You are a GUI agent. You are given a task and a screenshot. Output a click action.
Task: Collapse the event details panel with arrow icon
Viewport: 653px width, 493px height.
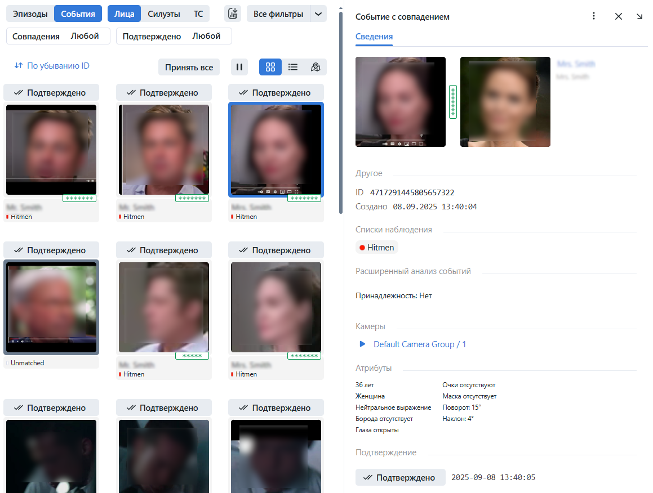coord(639,16)
